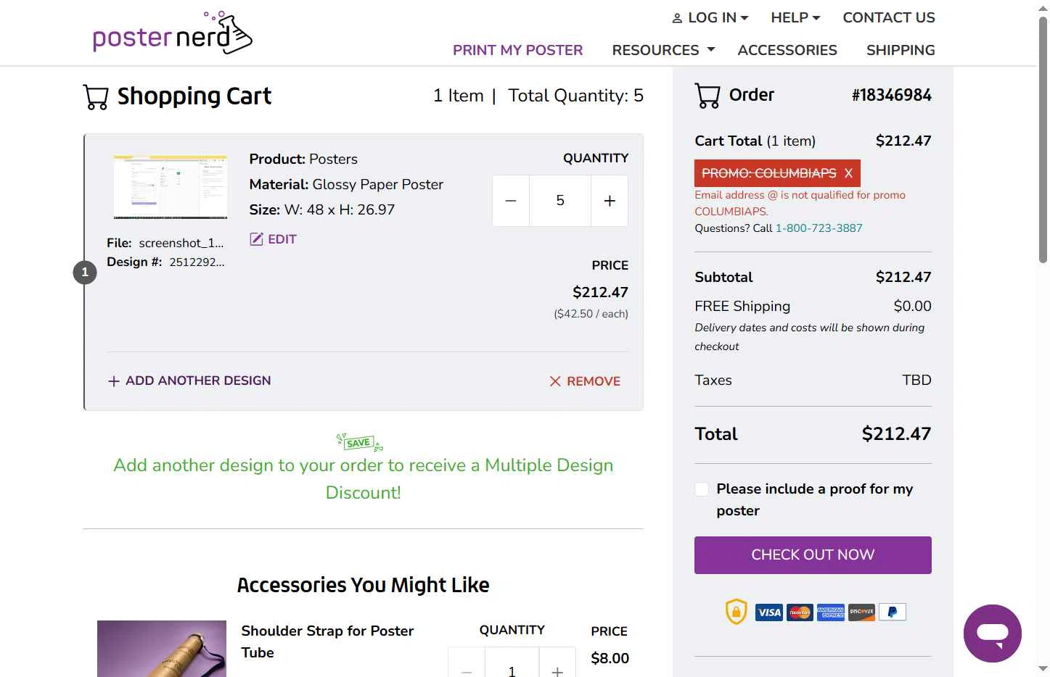Screen dimensions: 1050x677
Task: Open the LOG IN dropdown
Action: coord(710,17)
